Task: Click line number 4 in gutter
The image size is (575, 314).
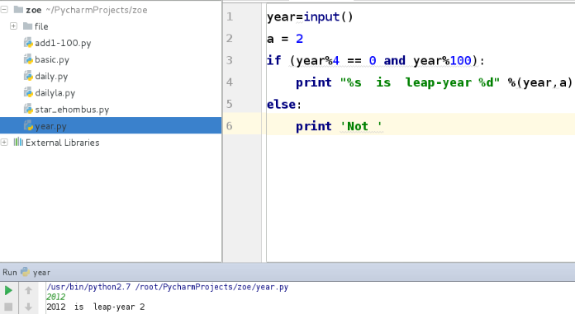Action: (x=230, y=82)
